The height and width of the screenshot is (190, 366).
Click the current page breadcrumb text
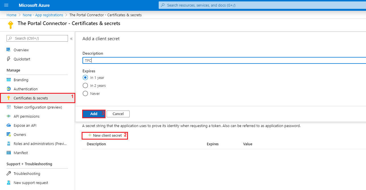click(106, 15)
